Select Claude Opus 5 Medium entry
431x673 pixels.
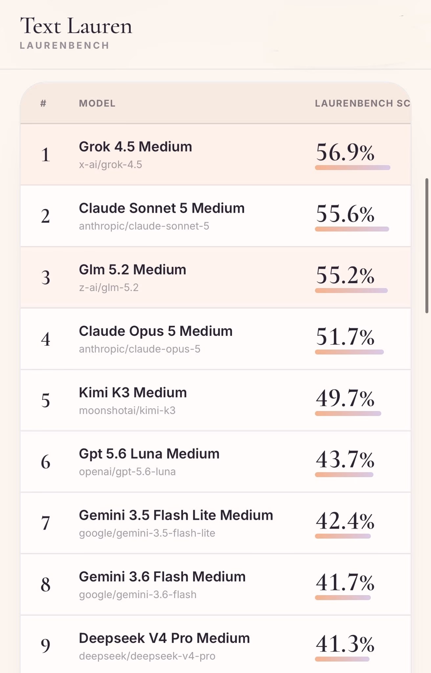point(215,339)
